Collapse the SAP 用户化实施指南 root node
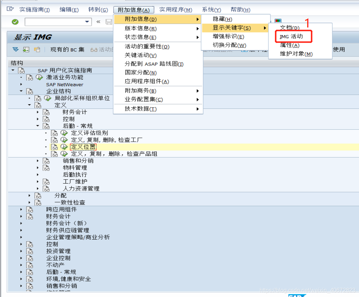This screenshot has height=297, width=359. pos(13,70)
